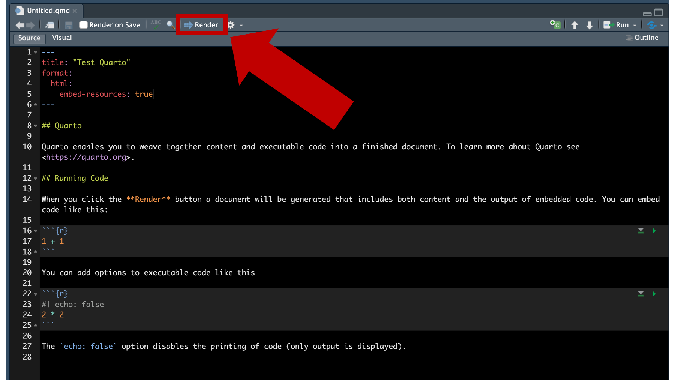675x380 pixels.
Task: Go to previous chunk (up arrow)
Action: coord(574,25)
